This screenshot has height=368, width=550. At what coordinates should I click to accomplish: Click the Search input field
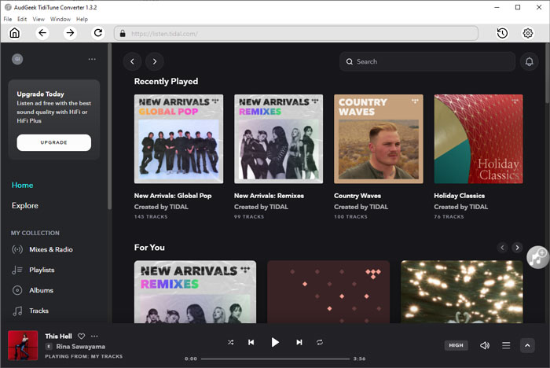(427, 62)
